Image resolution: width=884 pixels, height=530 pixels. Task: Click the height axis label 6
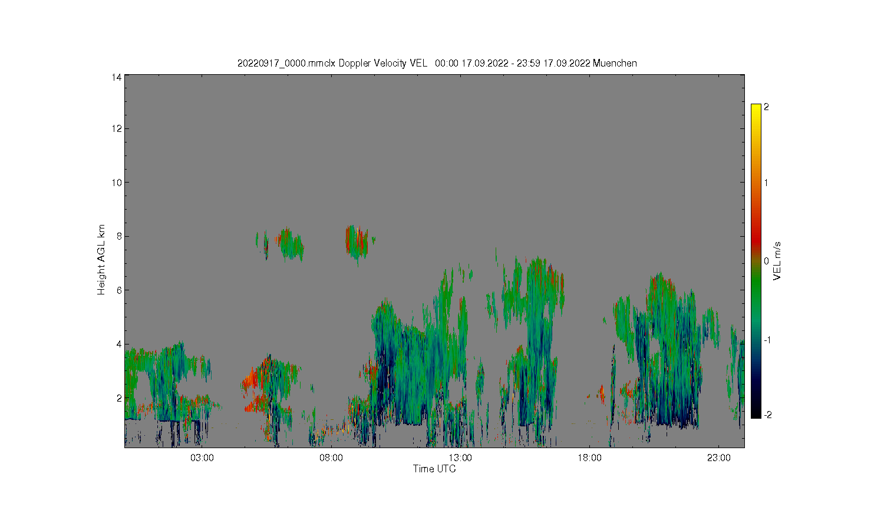pyautogui.click(x=119, y=290)
